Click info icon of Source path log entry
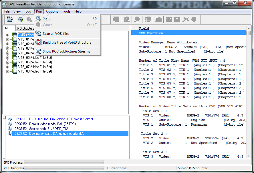The height and width of the screenshot is (173, 254). pyautogui.click(x=10, y=128)
